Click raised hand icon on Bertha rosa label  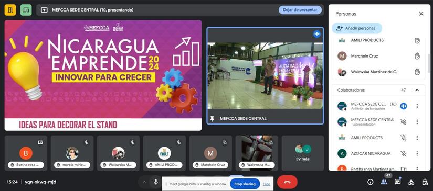point(13,165)
